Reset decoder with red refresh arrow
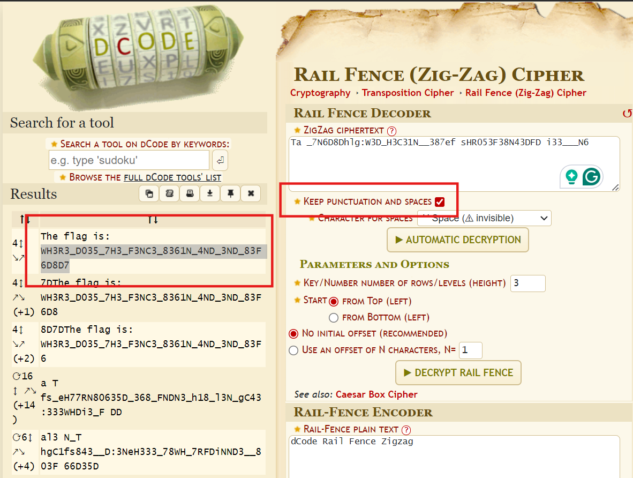633x478 pixels. (627, 114)
